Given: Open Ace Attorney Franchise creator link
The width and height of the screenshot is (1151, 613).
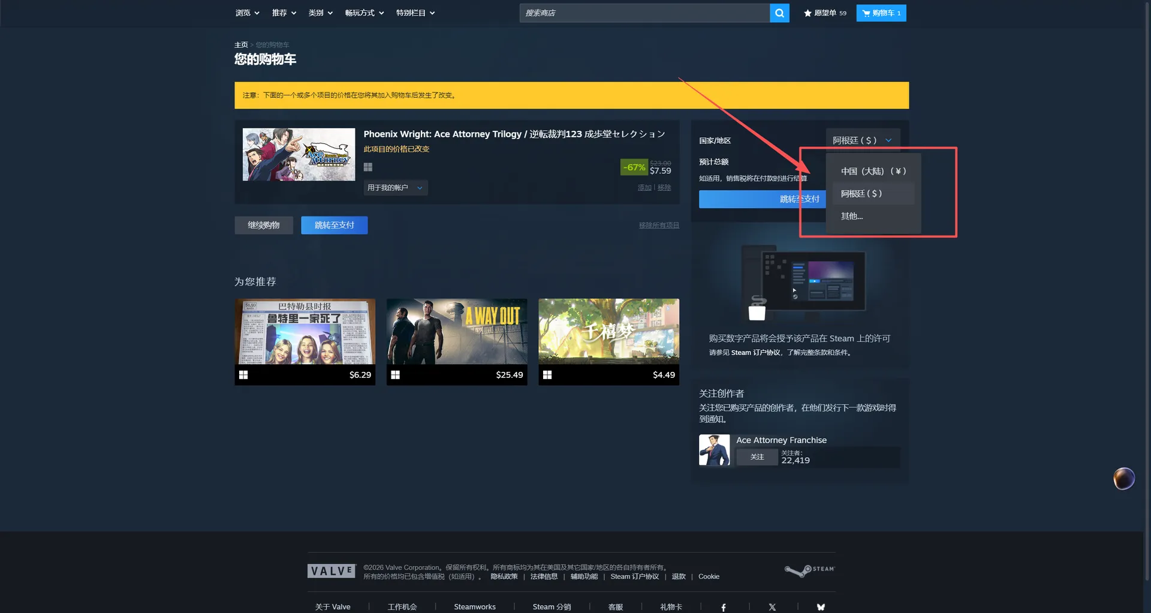Looking at the screenshot, I should [x=781, y=440].
